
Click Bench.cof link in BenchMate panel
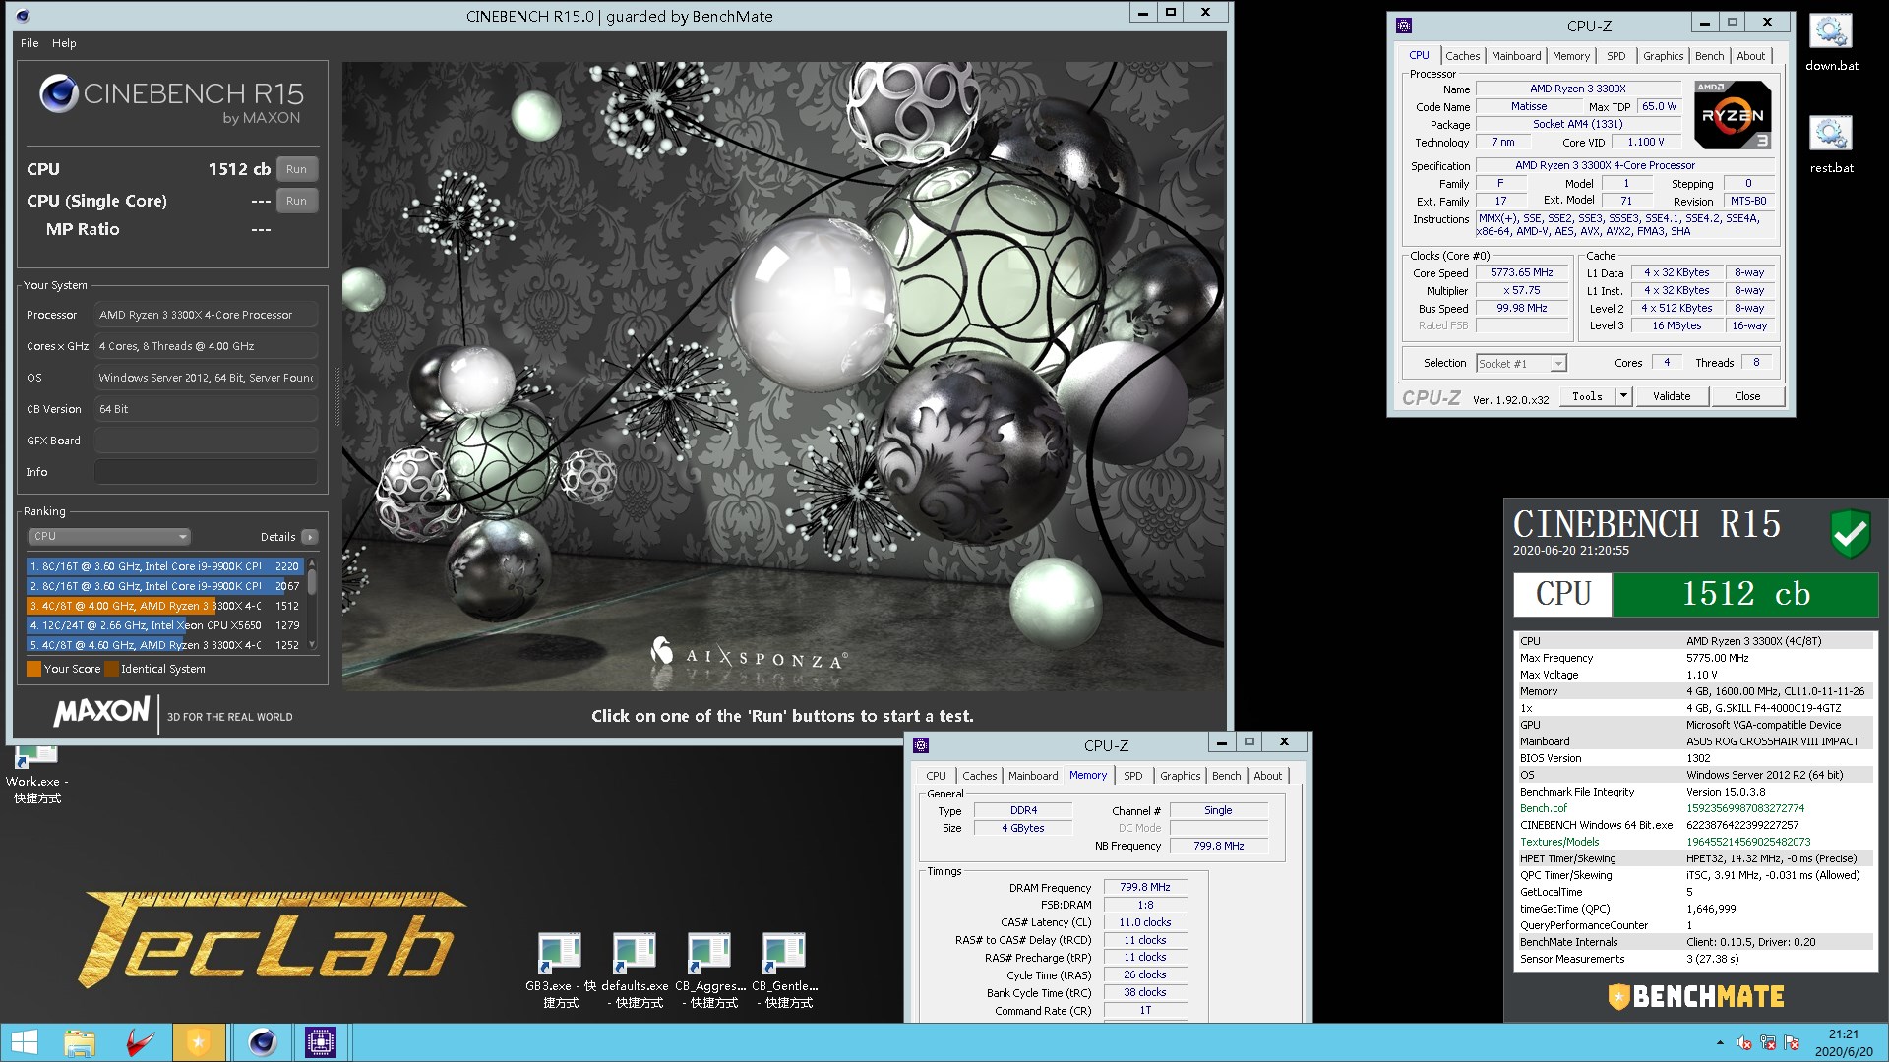click(1543, 808)
